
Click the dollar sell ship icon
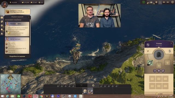pos(170,51)
